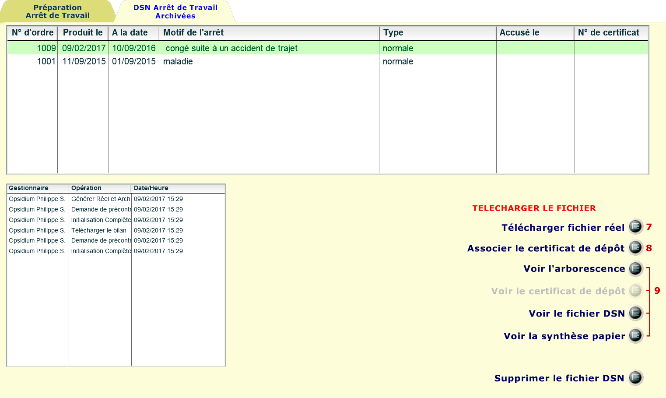Click the 11/09/2015 produced date cell
The width and height of the screenshot is (666, 398).
coord(83,61)
